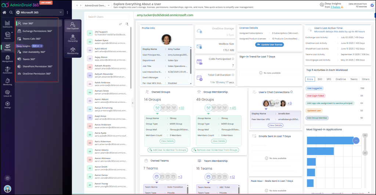Select the 360° Visibility sidebar icon
Viewport: 376px width, 195px height.
click(x=7, y=47)
